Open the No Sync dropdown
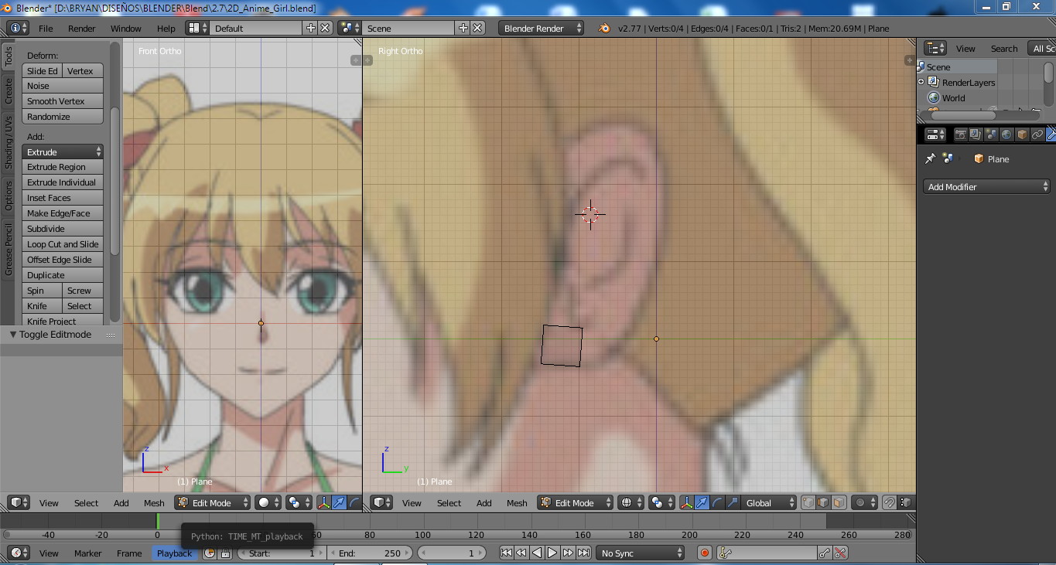1056x565 pixels. tap(641, 553)
